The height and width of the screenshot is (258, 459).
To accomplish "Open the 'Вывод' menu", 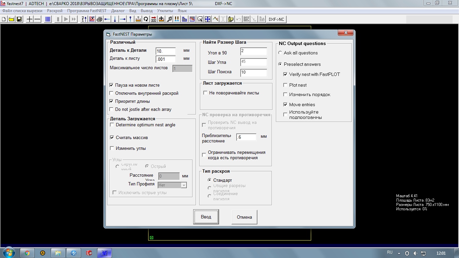I will point(147,11).
